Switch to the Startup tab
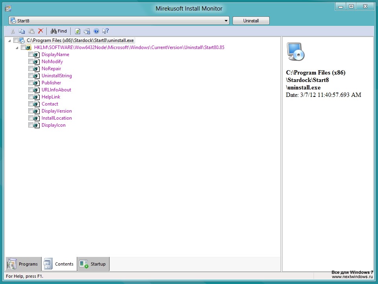The height and width of the screenshot is (284, 378). coord(94,264)
